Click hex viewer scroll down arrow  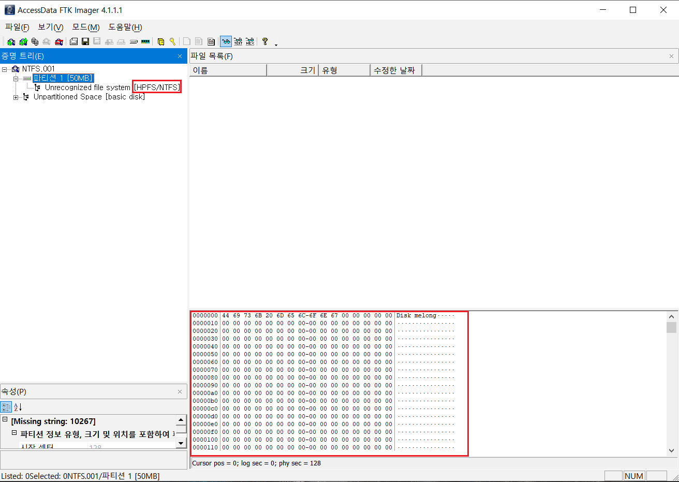(671, 450)
